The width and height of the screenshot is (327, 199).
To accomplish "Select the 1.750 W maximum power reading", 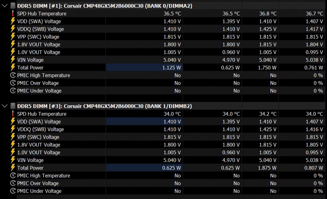I will pyautogui.click(x=267, y=68).
